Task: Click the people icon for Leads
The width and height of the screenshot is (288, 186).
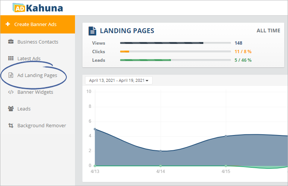Action: [11, 109]
